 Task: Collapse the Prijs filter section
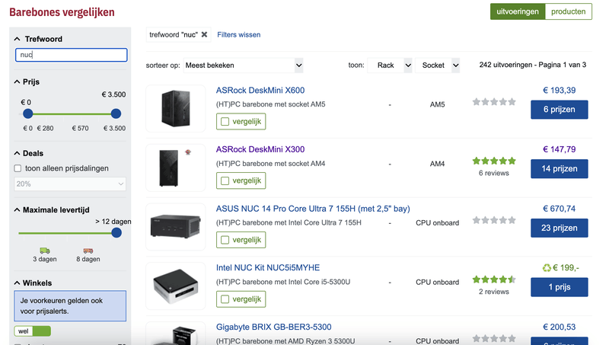(17, 81)
